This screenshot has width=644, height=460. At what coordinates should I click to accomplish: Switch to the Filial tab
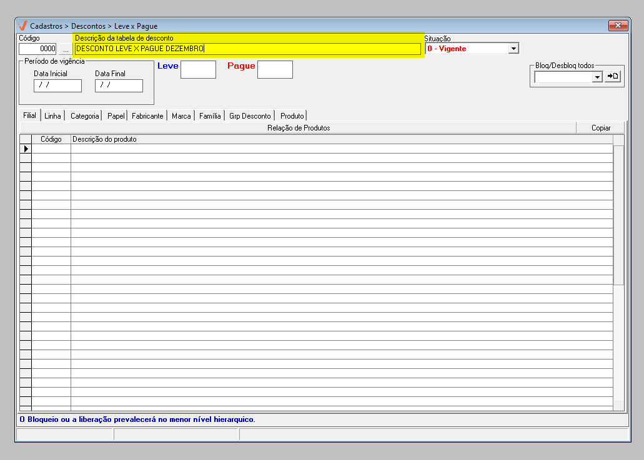coord(29,115)
